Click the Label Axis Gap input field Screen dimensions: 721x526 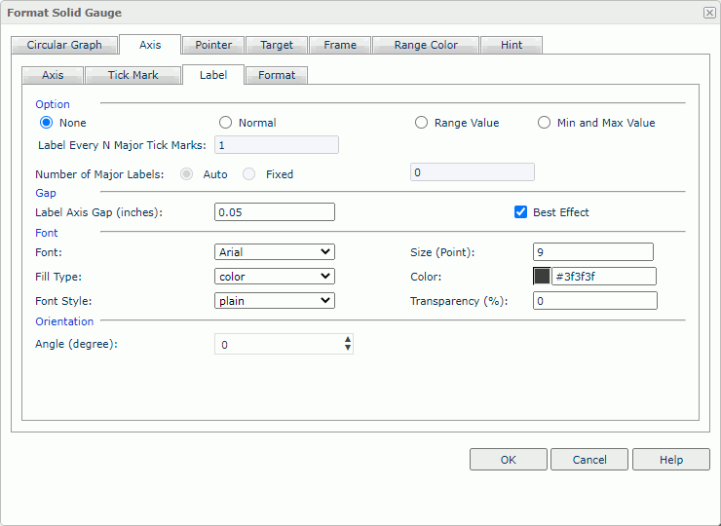tap(274, 212)
